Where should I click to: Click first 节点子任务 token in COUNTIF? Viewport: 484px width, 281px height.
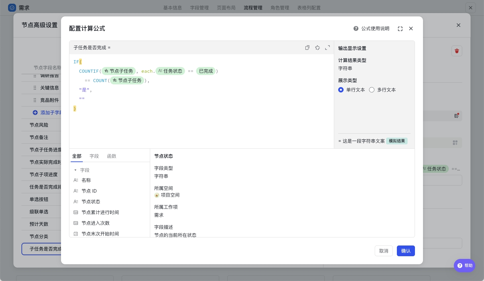point(119,71)
